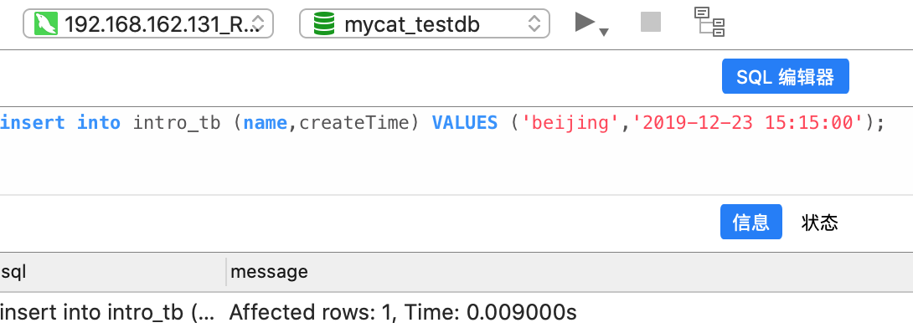Expand the mycat_testdb database selector
Screen dimensions: 913x333
[x=425, y=23]
